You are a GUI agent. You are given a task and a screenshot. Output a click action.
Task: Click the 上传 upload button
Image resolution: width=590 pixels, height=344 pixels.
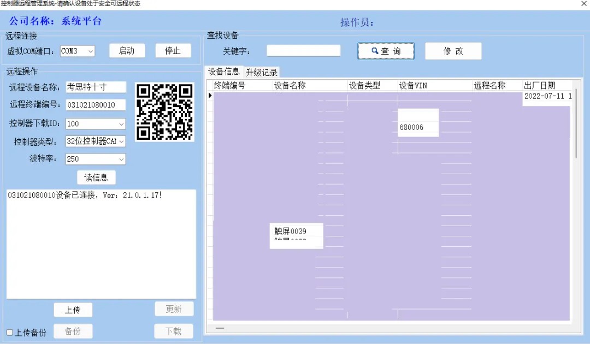73,310
